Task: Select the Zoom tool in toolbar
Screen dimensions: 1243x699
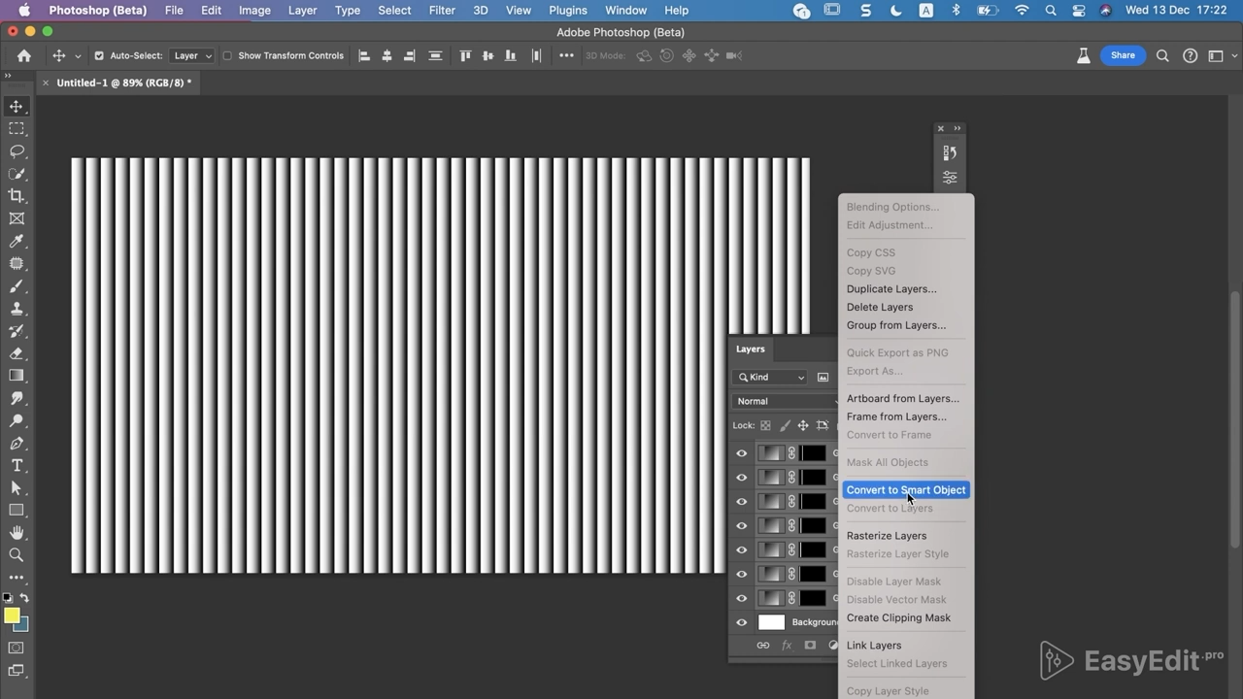Action: [17, 555]
